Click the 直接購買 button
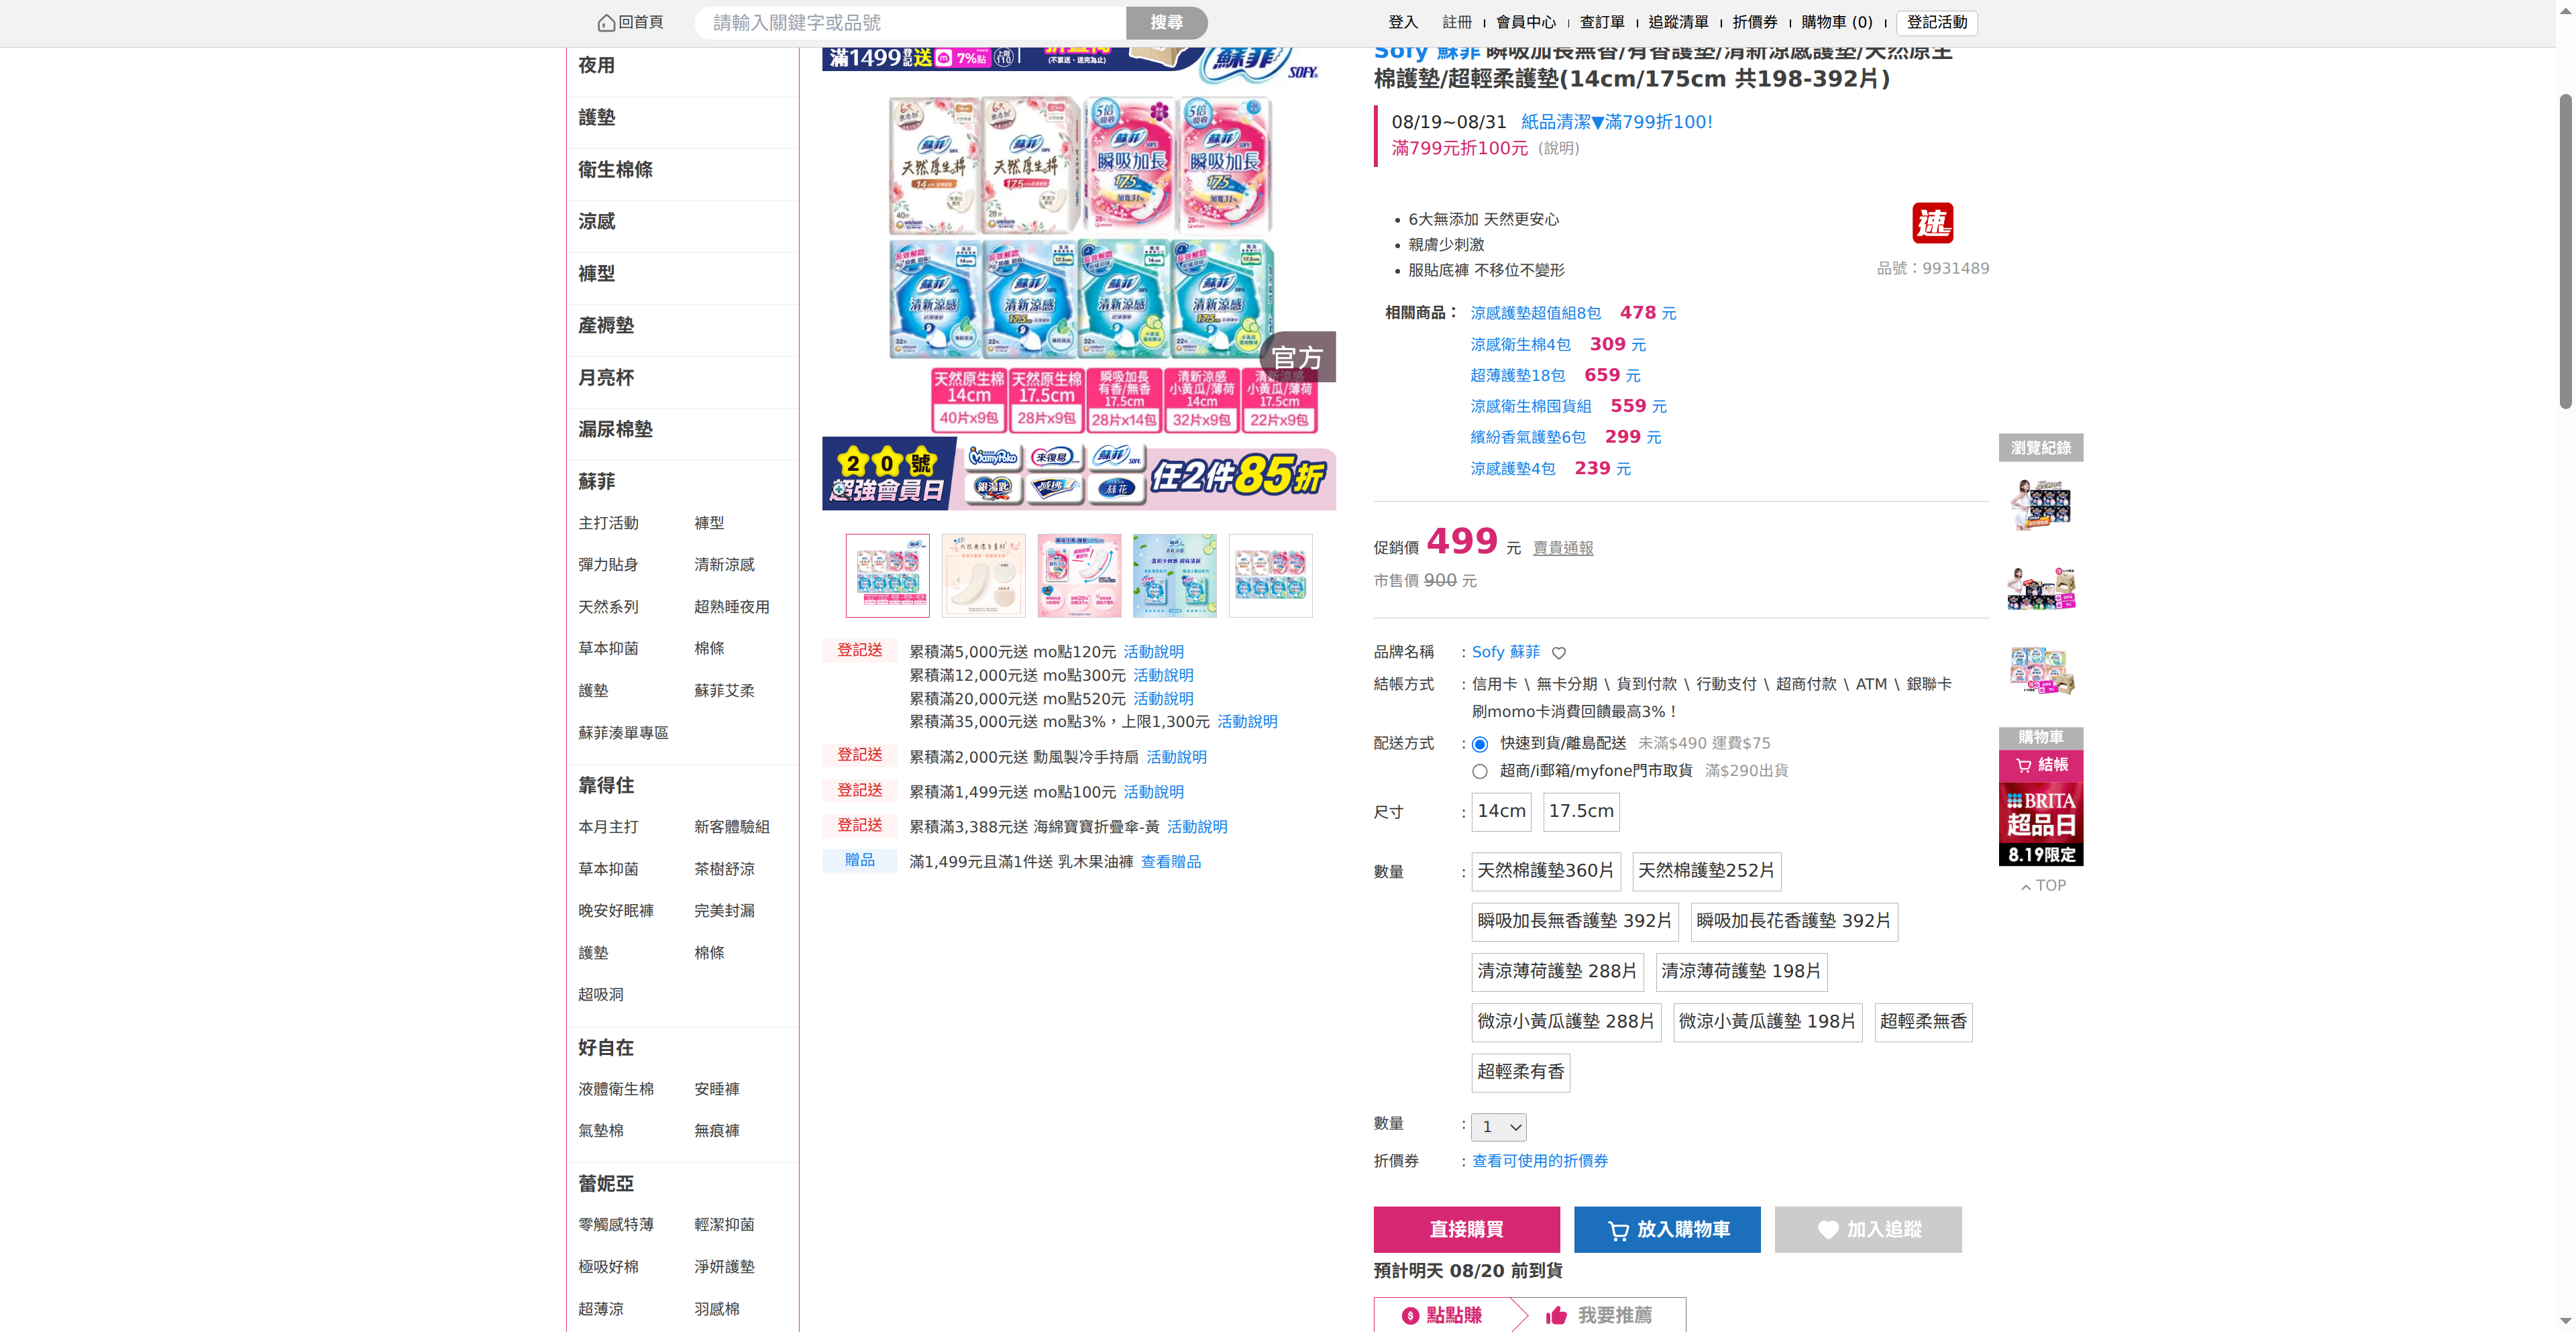Viewport: 2576px width, 1332px height. pos(1466,1230)
